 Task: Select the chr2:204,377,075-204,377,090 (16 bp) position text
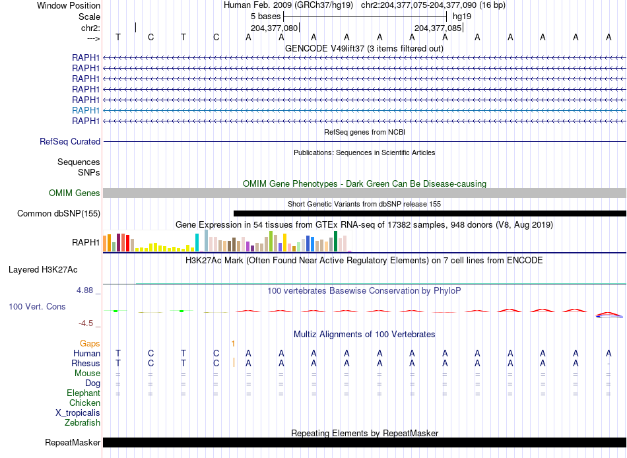click(433, 5)
